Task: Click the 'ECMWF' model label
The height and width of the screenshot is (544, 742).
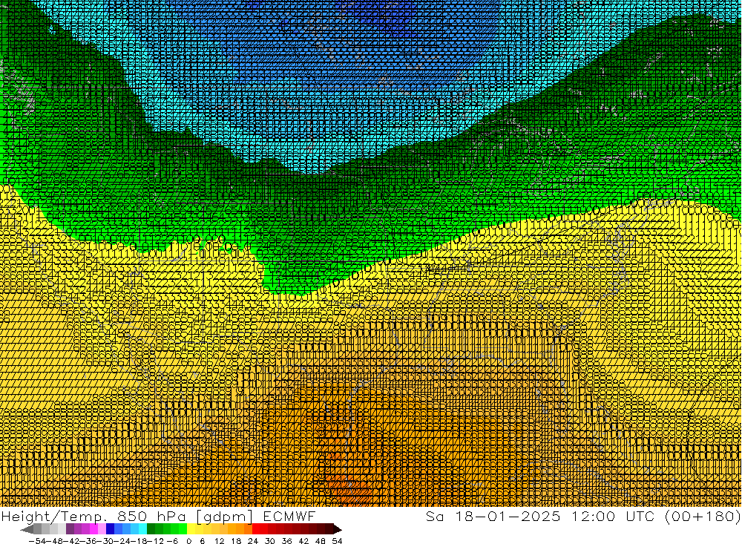Action: pyautogui.click(x=289, y=516)
